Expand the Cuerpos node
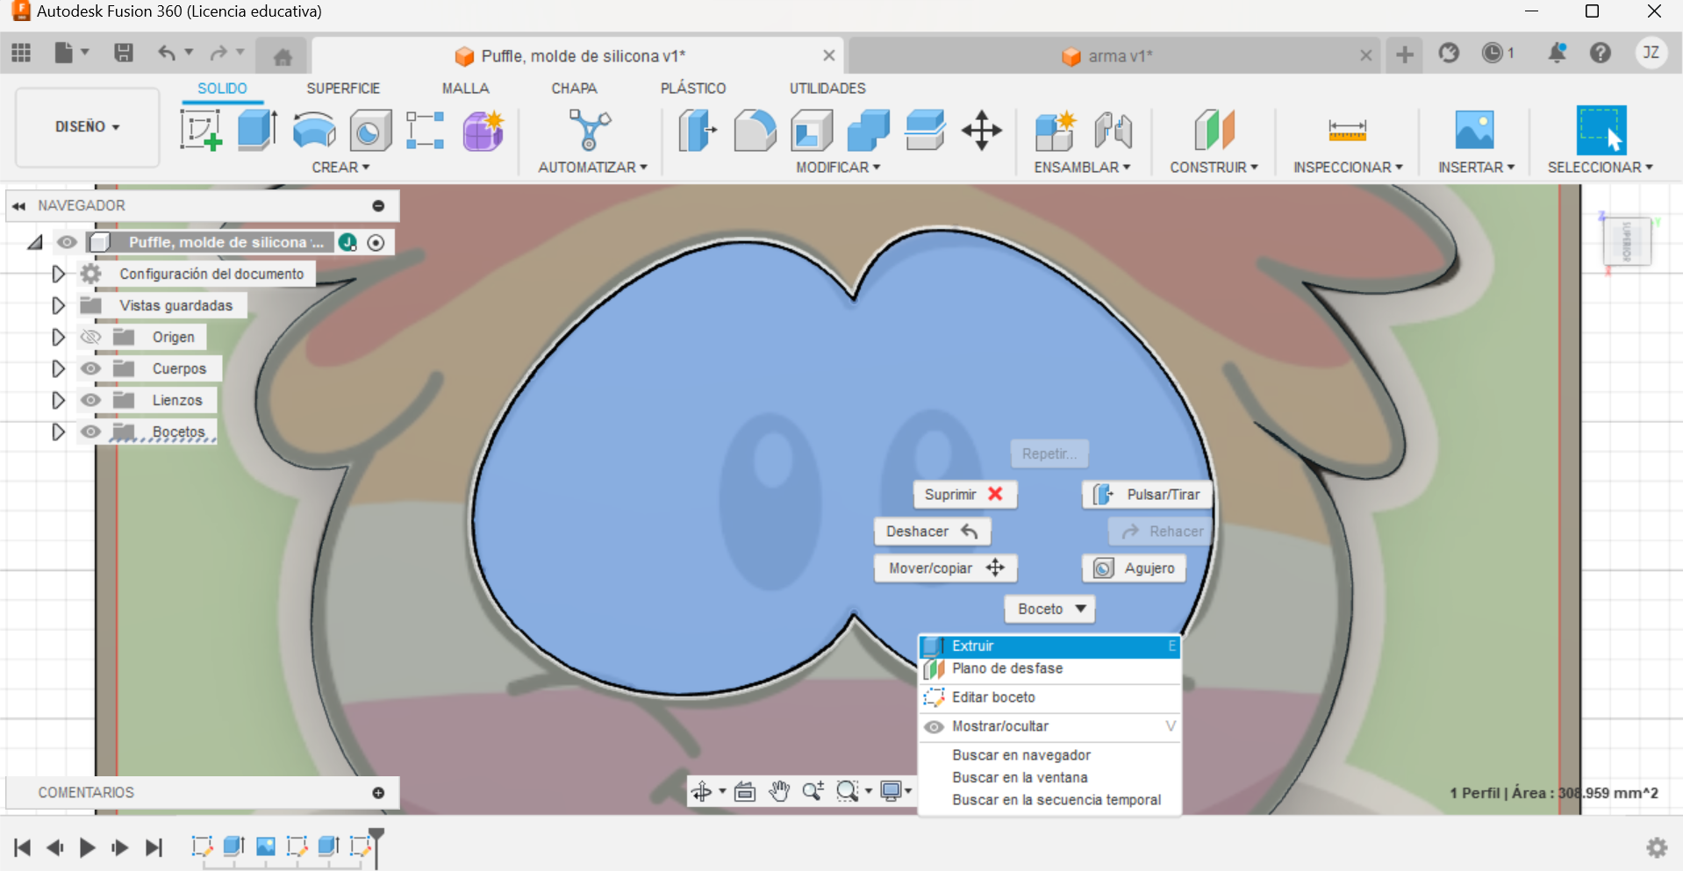 [x=58, y=368]
